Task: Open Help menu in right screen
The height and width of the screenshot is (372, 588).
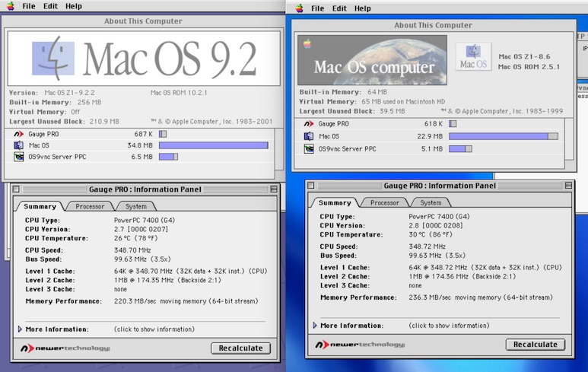Action: pos(363,8)
